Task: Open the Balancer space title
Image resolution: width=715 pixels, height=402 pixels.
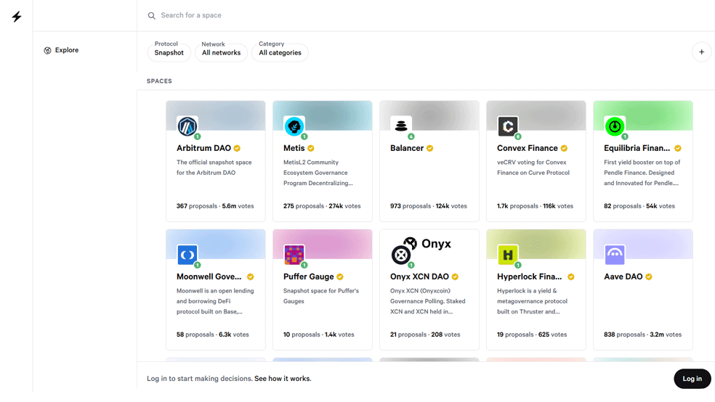Action: [407, 149]
